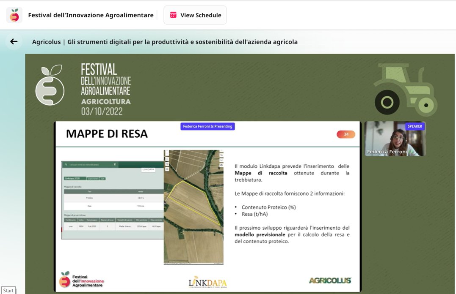
Task: Click the Festival logo at slide bottom left
Action: (82, 280)
